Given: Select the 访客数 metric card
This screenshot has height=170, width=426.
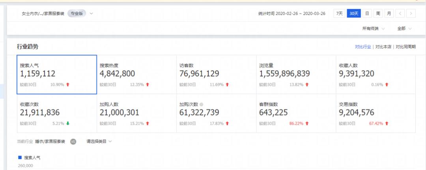Looking at the screenshot, I should (x=216, y=75).
